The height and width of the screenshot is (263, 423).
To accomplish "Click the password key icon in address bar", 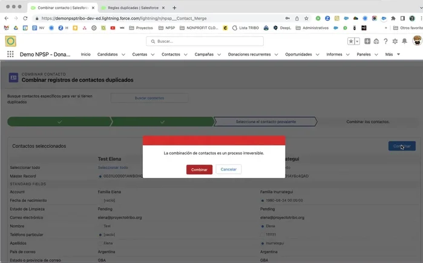I will (287, 18).
